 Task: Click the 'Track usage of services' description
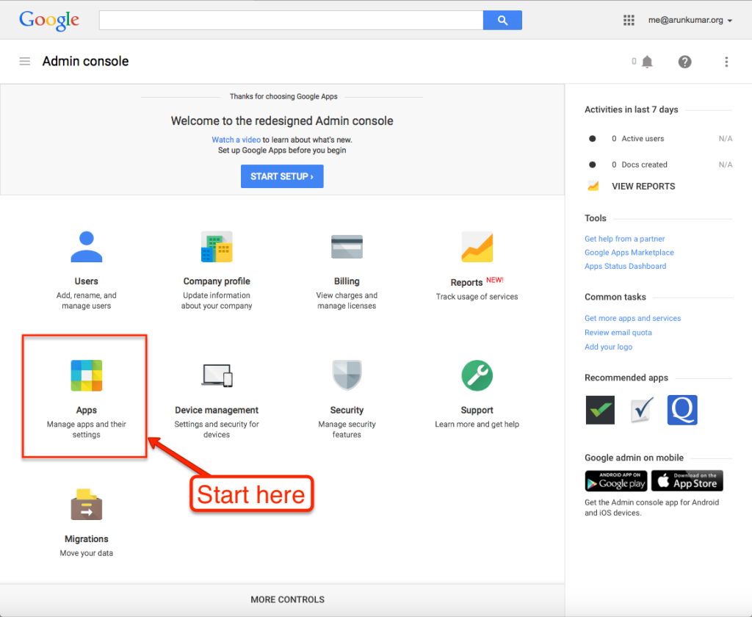[x=477, y=297]
